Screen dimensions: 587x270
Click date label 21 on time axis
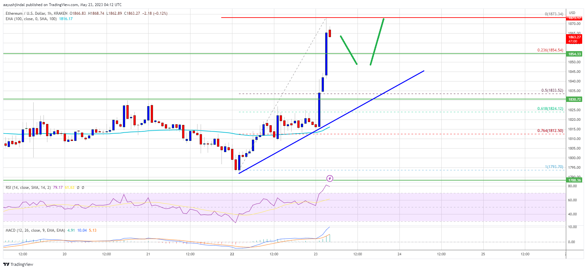148,254
